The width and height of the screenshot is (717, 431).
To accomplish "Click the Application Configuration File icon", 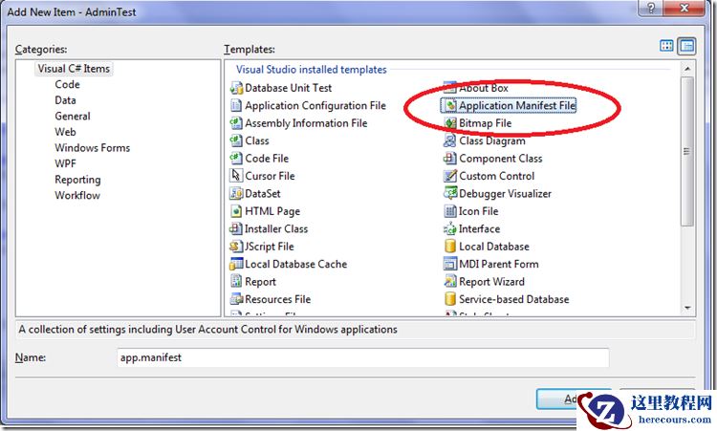I will 236,105.
